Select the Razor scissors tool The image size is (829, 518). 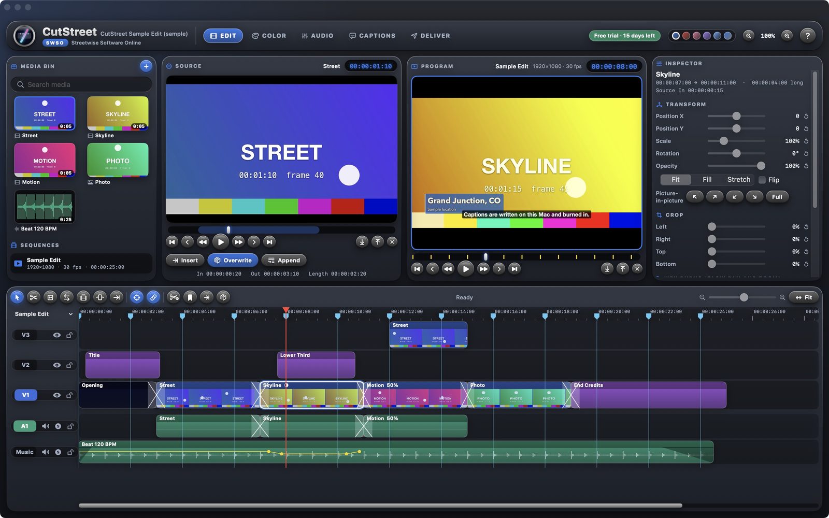point(34,297)
